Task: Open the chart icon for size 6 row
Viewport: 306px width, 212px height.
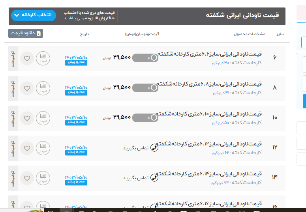Action: [x=43, y=58]
